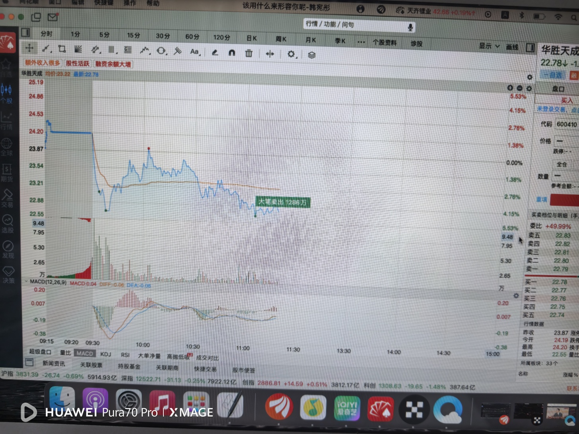The width and height of the screenshot is (579, 434).
Task: Toggle right side panel layout icon
Action: (x=530, y=48)
